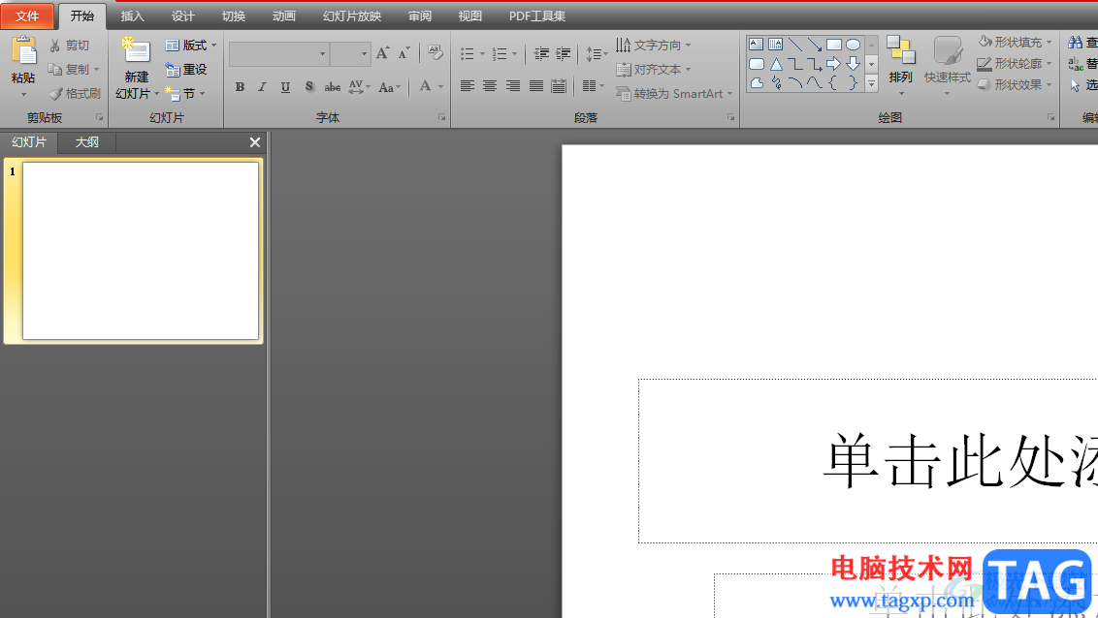Toggle Bold formatting
Screen dimensions: 1098x618
[x=241, y=86]
